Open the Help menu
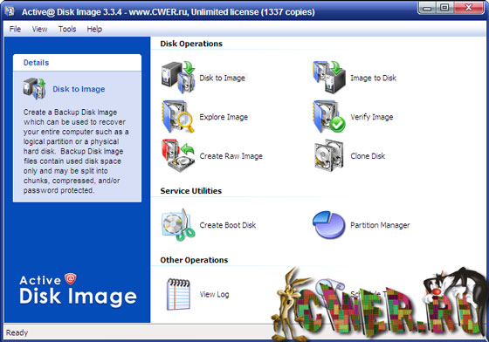This screenshot has width=489, height=342. coord(94,29)
